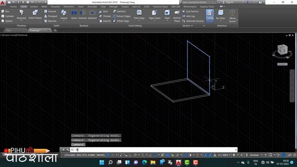Click the Shell tool icon
The width and height of the screenshot is (297, 167).
click(167, 13)
